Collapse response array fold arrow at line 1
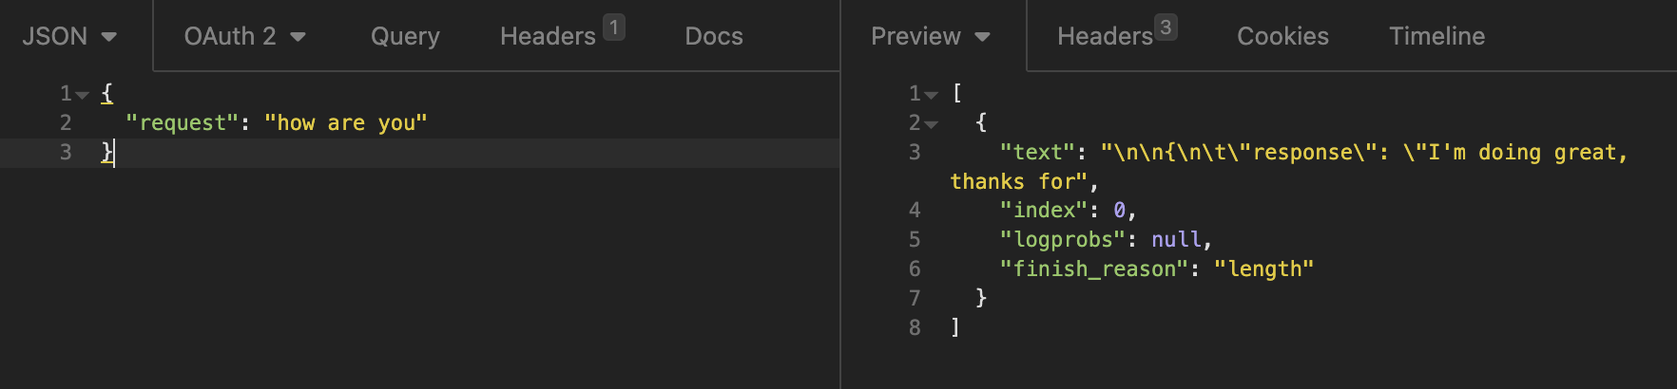 [932, 95]
